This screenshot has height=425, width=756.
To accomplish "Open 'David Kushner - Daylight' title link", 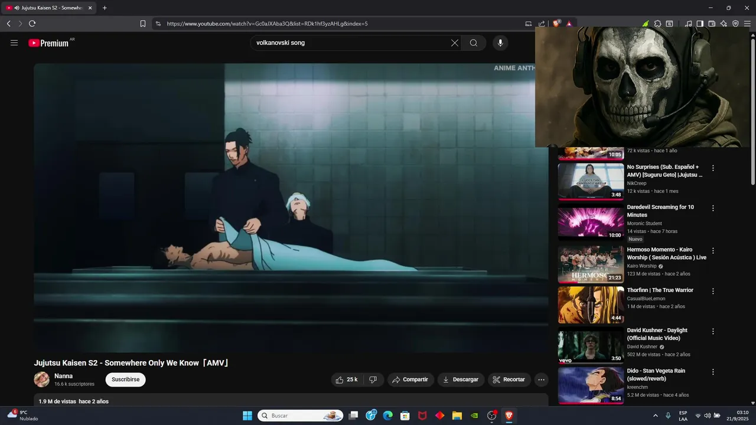I will (657, 334).
